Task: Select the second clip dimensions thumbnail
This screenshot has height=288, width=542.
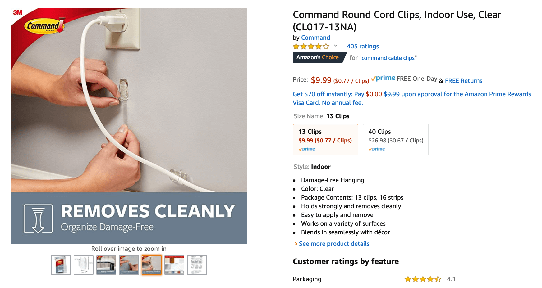Action: tap(84, 265)
